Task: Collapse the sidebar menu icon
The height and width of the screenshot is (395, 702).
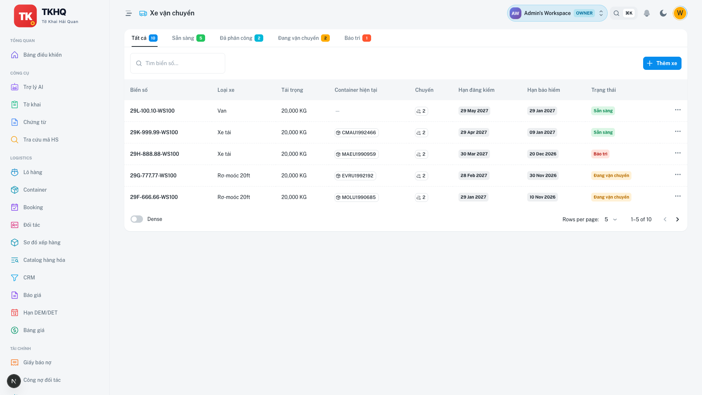Action: click(128, 13)
